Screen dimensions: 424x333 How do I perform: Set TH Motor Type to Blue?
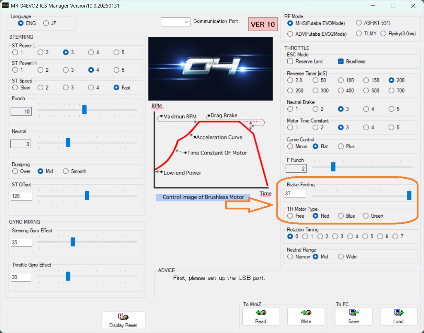pyautogui.click(x=341, y=216)
